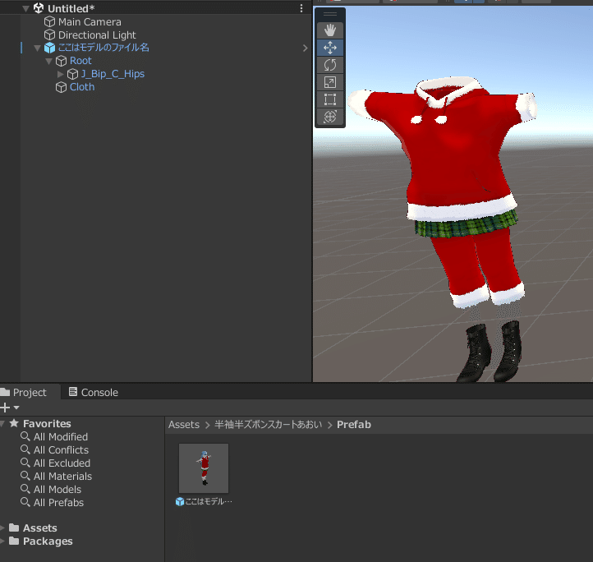593x562 pixels.
Task: Show All Models favorites search
Action: pyautogui.click(x=57, y=490)
